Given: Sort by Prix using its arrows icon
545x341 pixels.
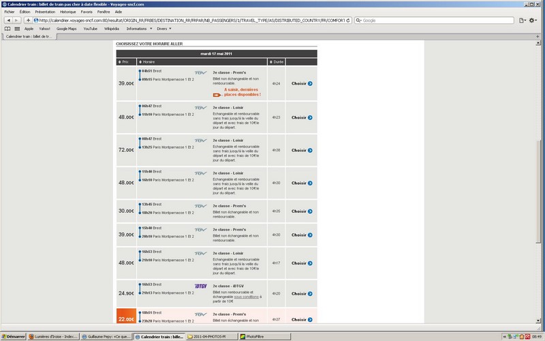Looking at the screenshot, I should pyautogui.click(x=120, y=62).
